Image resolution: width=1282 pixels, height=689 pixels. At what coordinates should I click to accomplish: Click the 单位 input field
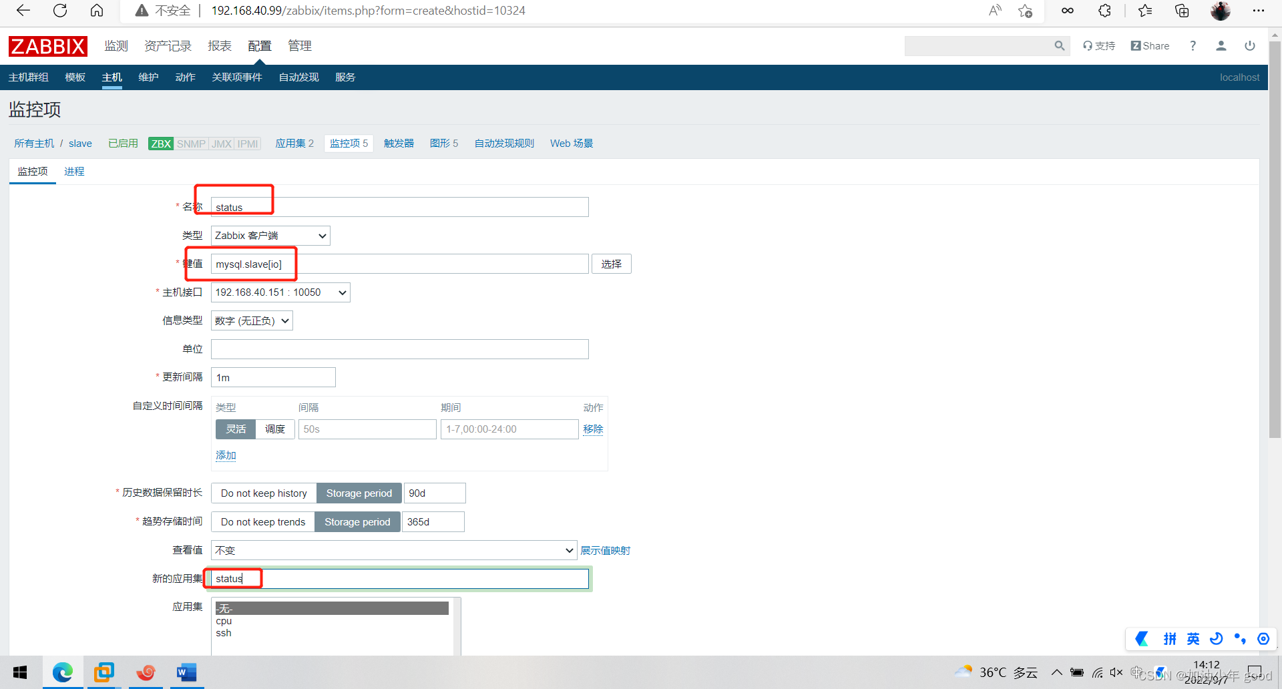[399, 349]
